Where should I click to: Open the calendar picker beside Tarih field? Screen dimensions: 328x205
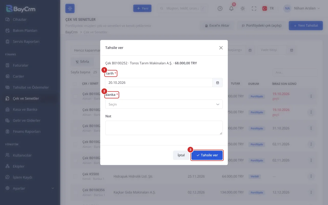[218, 83]
